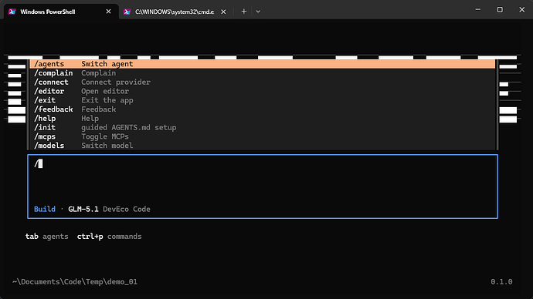Choose the /complain command entry
This screenshot has height=299, width=533.
tap(263, 73)
